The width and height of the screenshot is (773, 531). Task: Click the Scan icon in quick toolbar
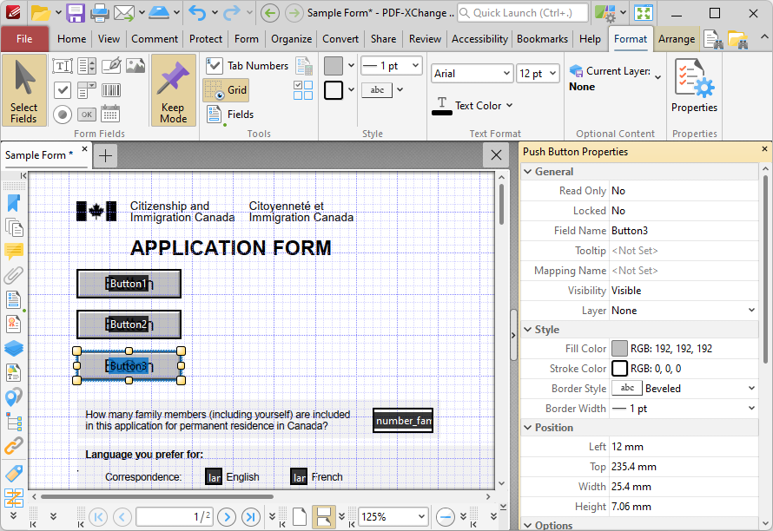[159, 13]
